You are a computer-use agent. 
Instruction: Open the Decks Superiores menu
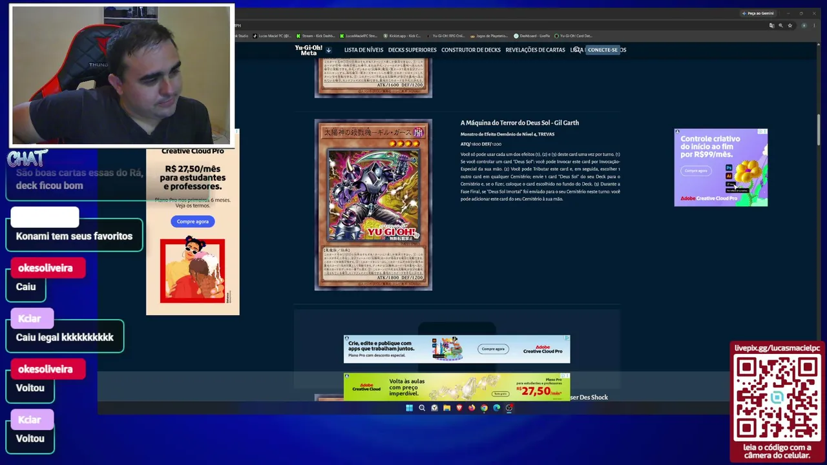click(412, 50)
